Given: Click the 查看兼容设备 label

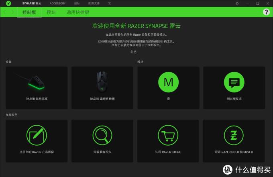Looking at the screenshot, I should (102, 152).
